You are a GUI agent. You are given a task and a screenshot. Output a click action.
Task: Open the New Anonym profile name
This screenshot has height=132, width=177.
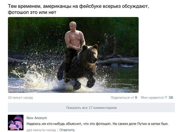coord(37,118)
